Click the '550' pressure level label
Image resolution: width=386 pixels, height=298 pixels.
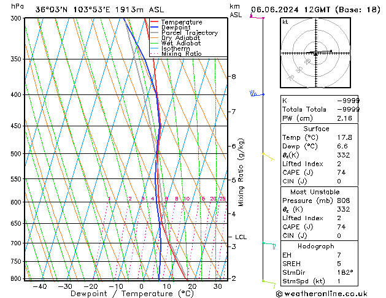pyautogui.click(x=17, y=179)
